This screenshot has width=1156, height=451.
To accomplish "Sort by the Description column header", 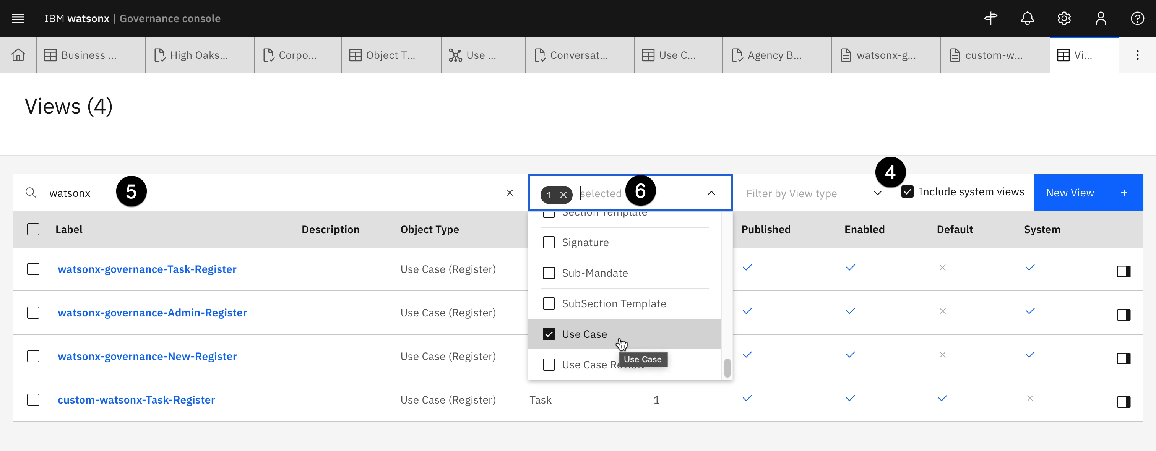I will [x=330, y=229].
